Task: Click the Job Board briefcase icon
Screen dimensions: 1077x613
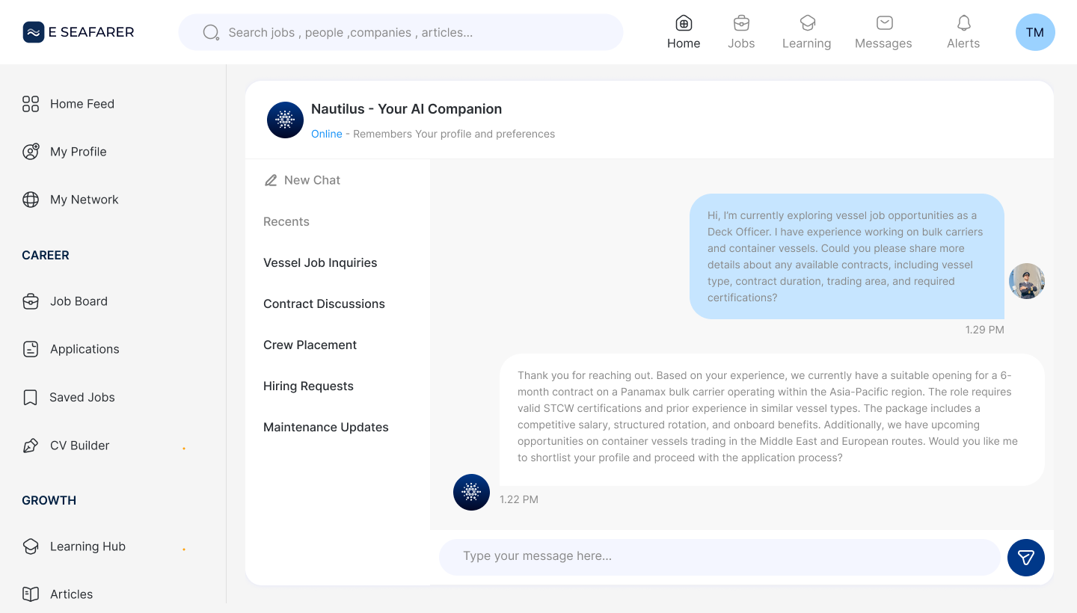Action: [x=31, y=301]
